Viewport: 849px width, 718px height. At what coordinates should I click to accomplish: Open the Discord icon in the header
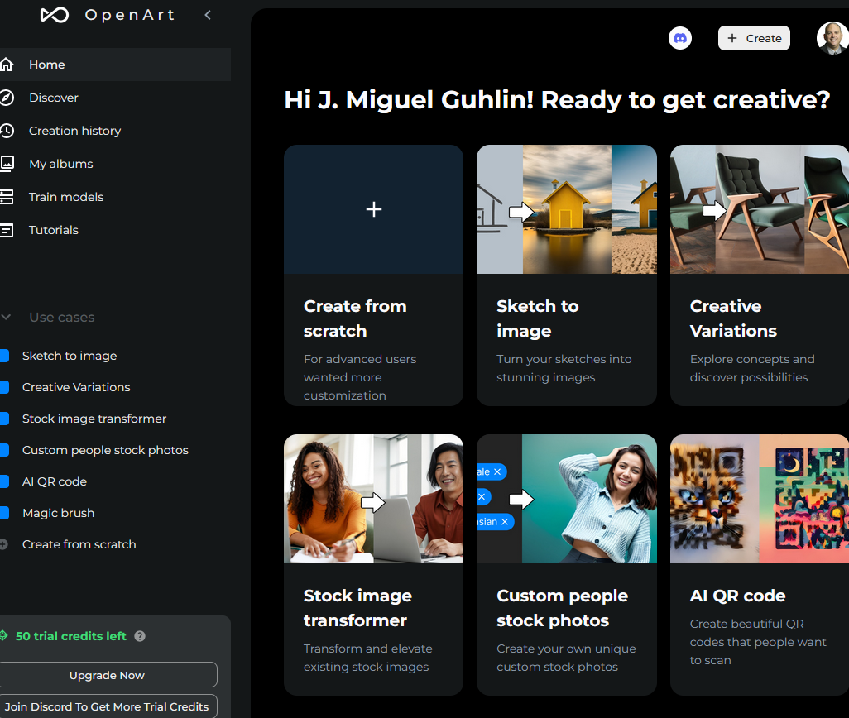[x=680, y=38]
